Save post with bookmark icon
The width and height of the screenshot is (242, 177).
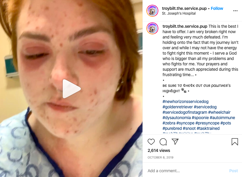tap(235, 141)
